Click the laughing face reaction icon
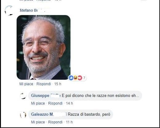 point(75,78)
